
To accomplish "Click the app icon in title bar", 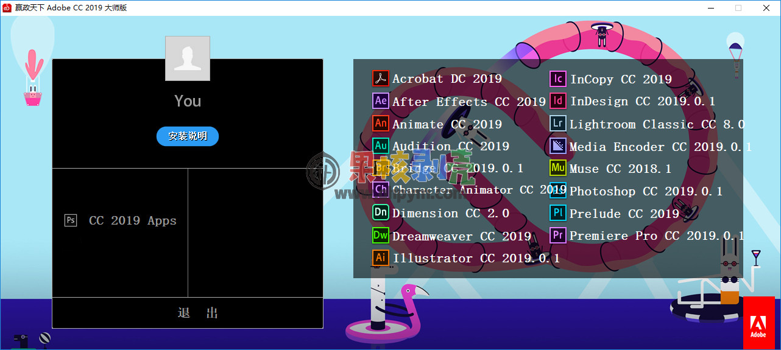I will 7,8.
